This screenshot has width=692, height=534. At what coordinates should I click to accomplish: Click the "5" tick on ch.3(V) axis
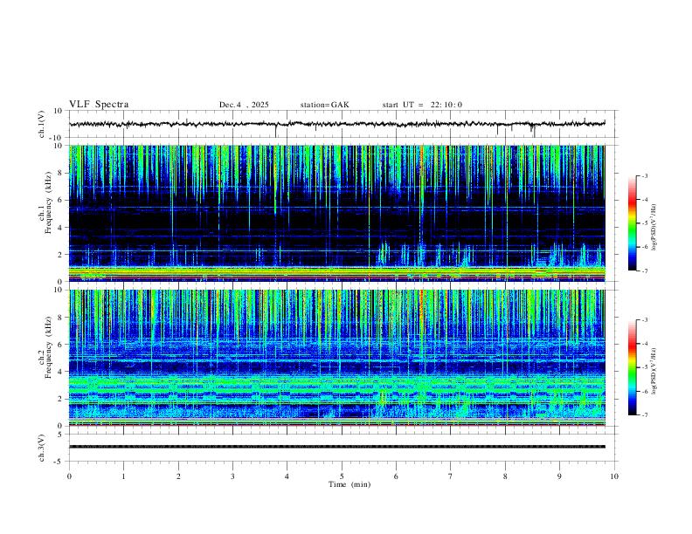pos(60,435)
